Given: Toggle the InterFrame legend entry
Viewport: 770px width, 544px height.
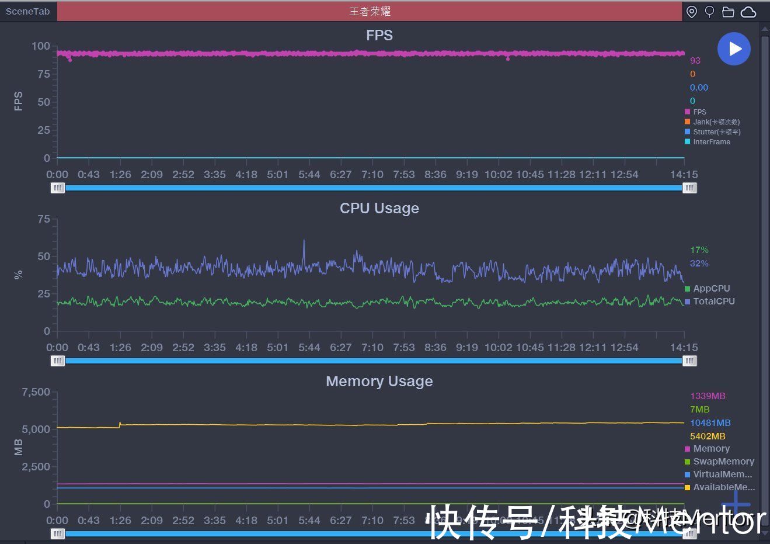Looking at the screenshot, I should 708,141.
